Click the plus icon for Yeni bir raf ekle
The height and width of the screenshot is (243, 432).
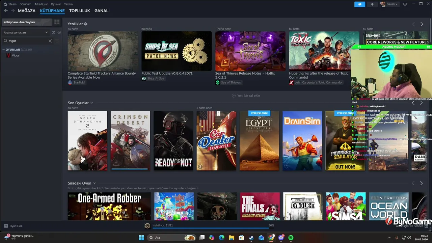[234, 96]
